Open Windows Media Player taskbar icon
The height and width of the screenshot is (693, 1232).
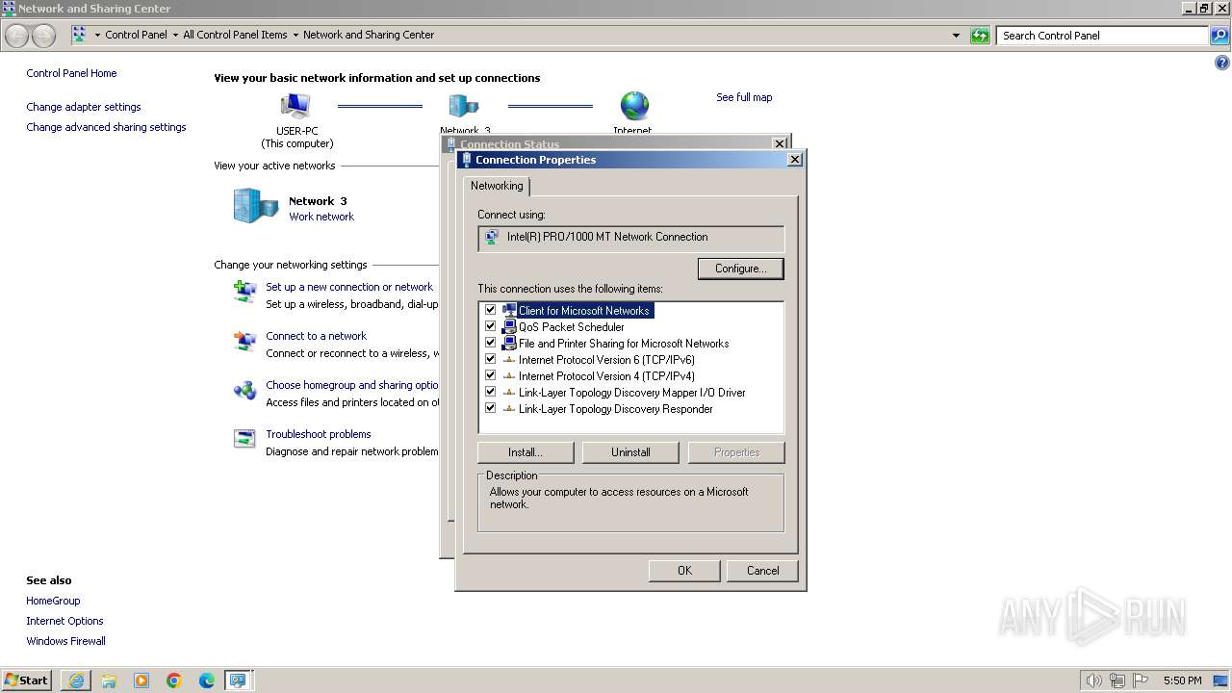coord(141,680)
